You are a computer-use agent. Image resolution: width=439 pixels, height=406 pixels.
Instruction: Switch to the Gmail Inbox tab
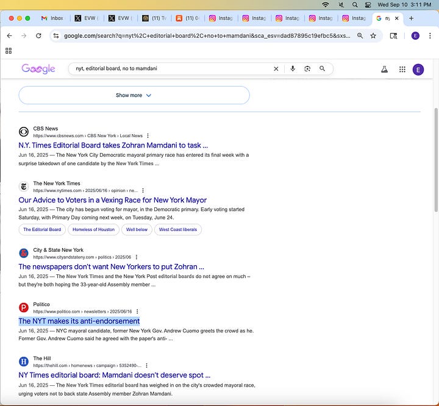(52, 18)
